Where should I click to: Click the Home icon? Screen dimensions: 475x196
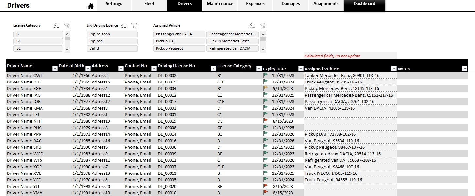click(x=90, y=6)
